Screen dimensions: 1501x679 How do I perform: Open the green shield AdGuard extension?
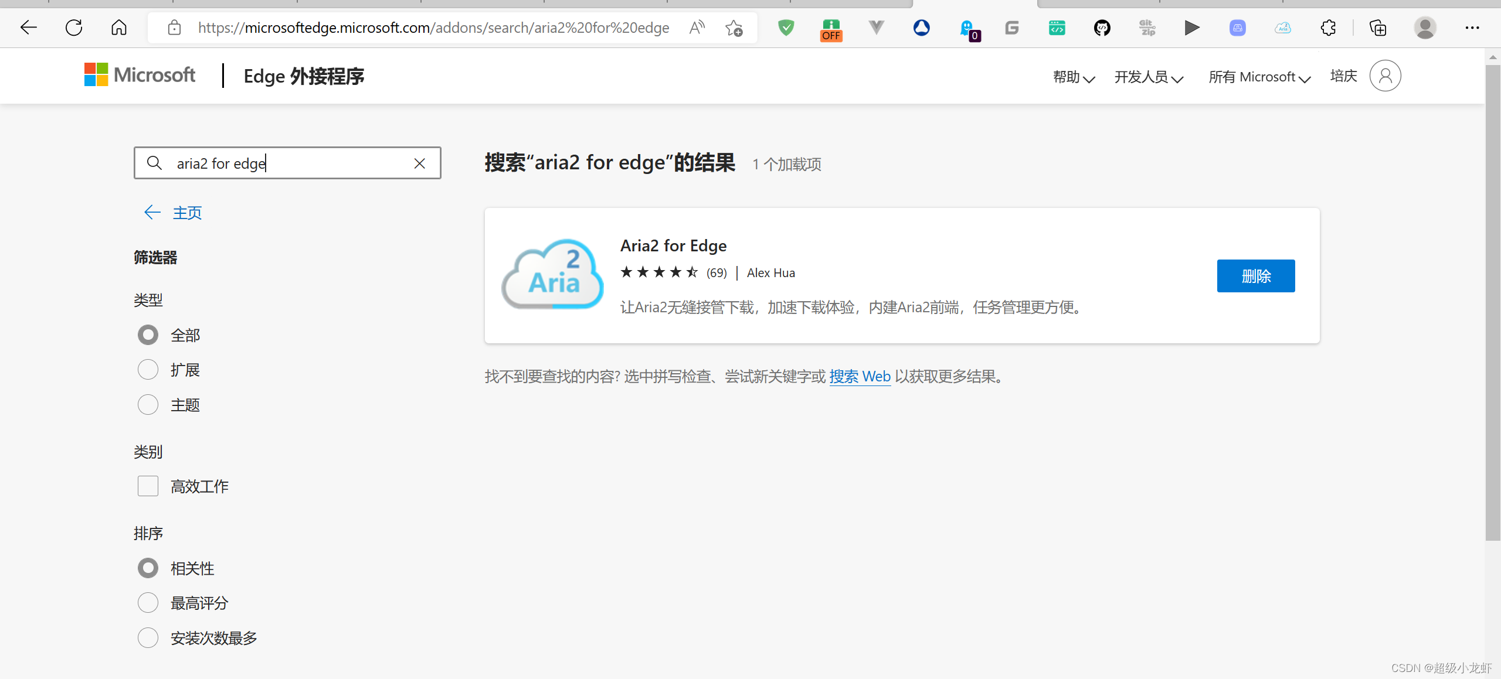[786, 28]
